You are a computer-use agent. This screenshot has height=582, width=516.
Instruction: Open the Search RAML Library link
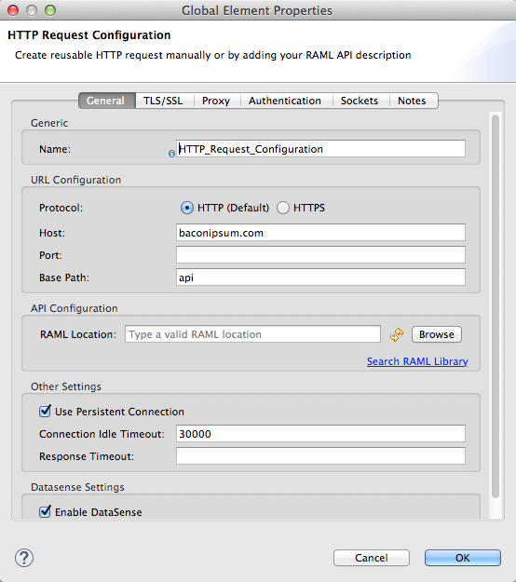pyautogui.click(x=417, y=361)
